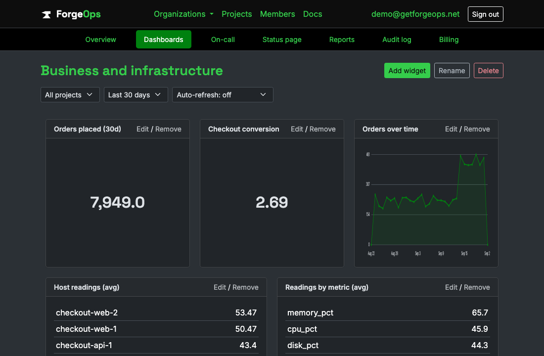
Task: Select the cpu_pct metric row
Action: [x=388, y=329]
